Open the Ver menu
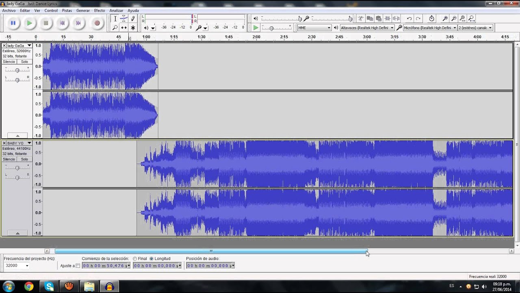This screenshot has height=293, width=520. point(37,11)
